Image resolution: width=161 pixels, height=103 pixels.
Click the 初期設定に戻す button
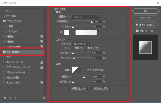click(x=101, y=89)
